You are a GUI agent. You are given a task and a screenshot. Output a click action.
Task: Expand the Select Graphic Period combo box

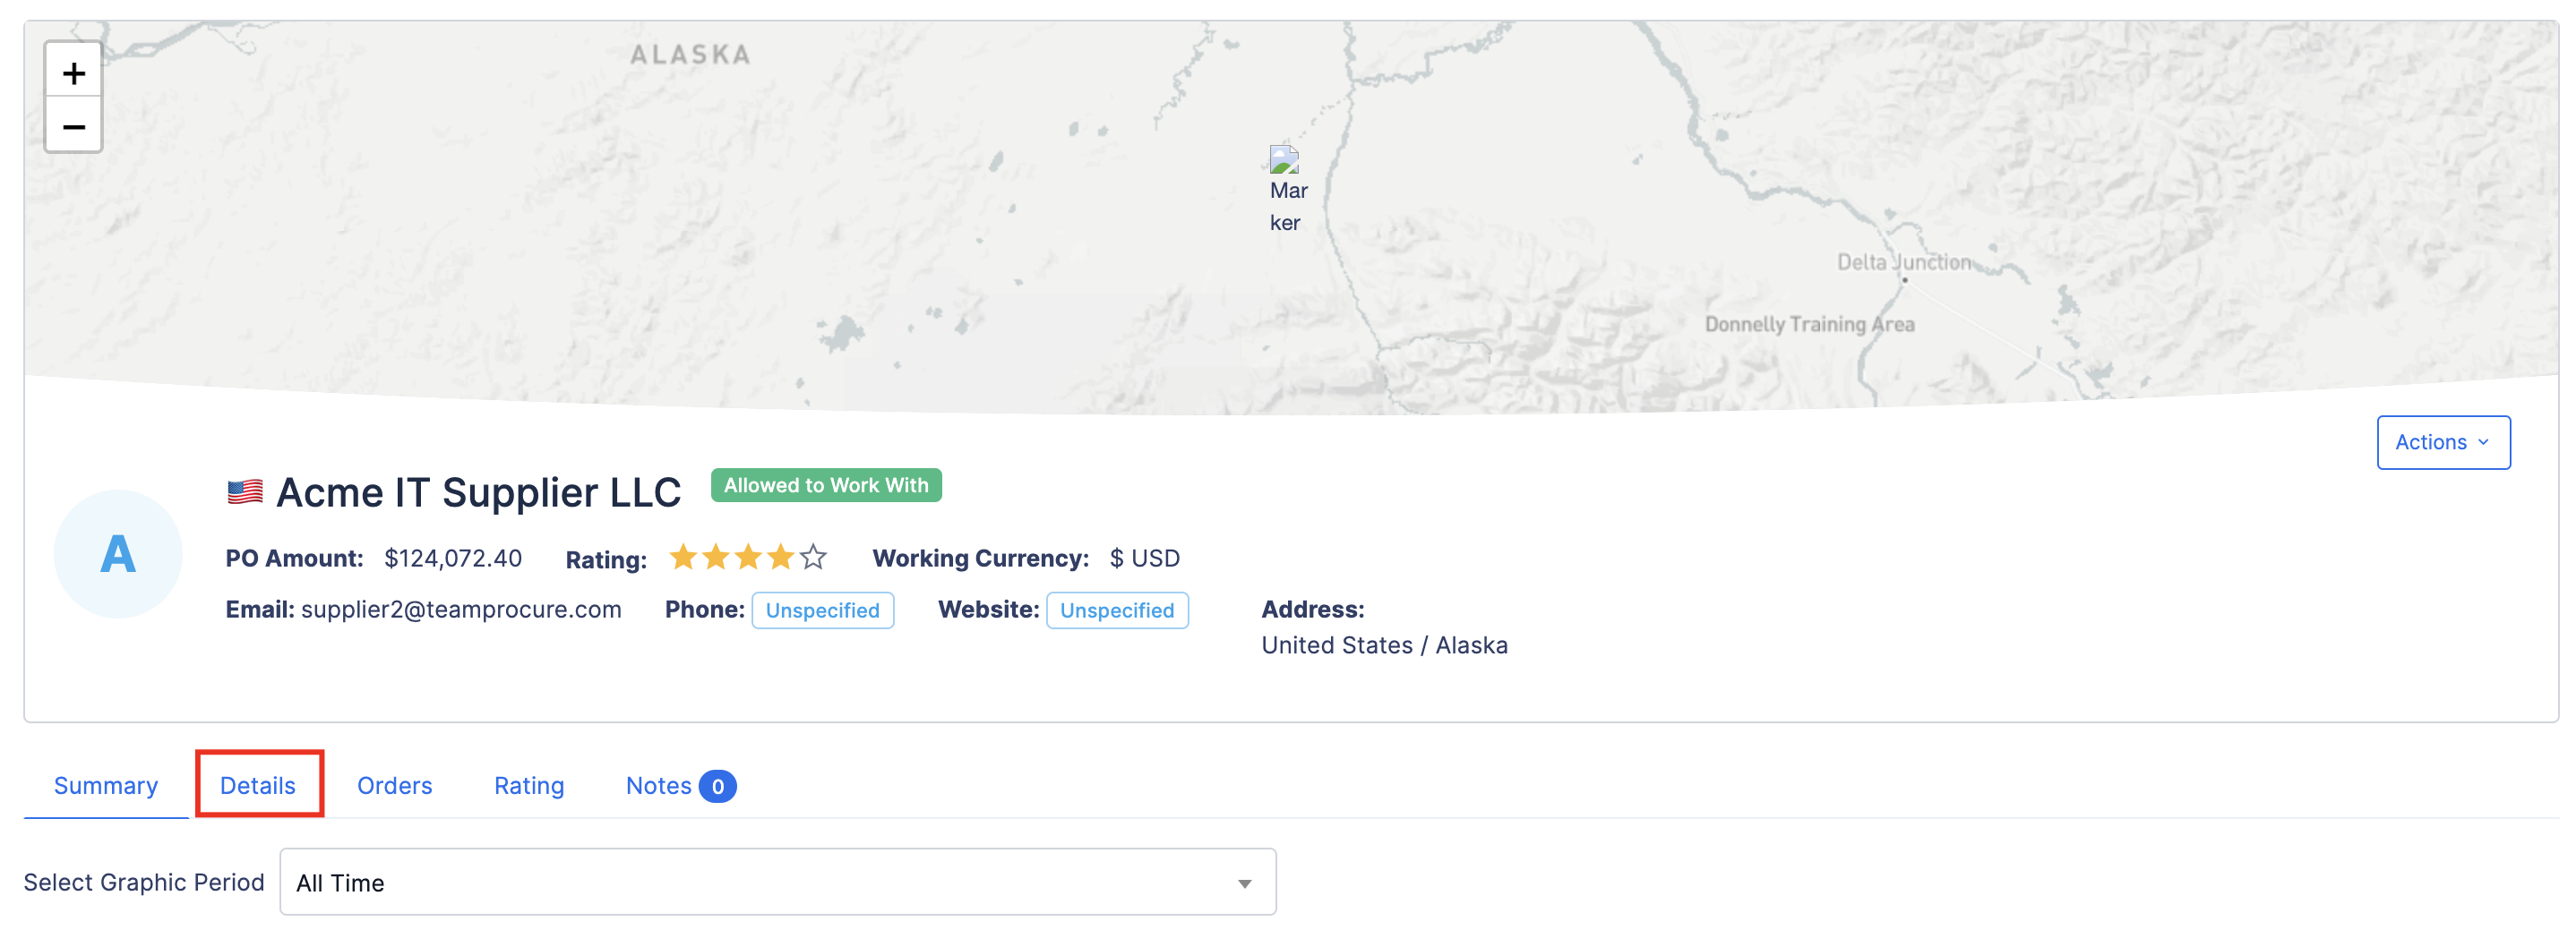pyautogui.click(x=776, y=883)
